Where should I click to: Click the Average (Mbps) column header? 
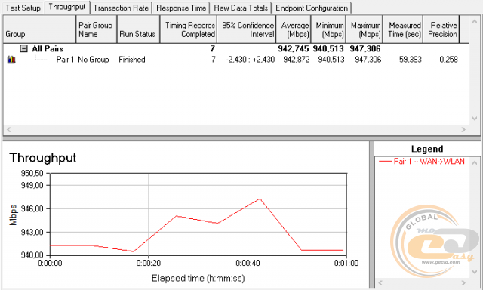[294, 29]
